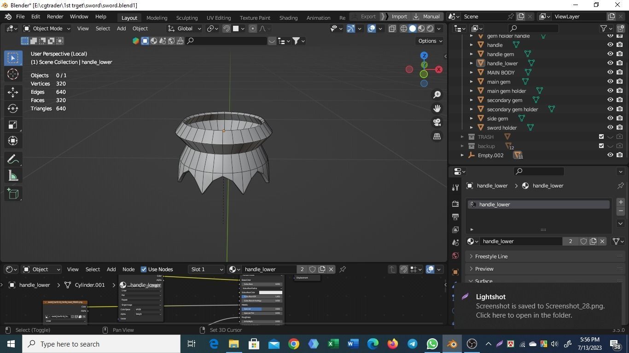
Task: Enable the TRASH collection checkbox
Action: click(x=601, y=137)
